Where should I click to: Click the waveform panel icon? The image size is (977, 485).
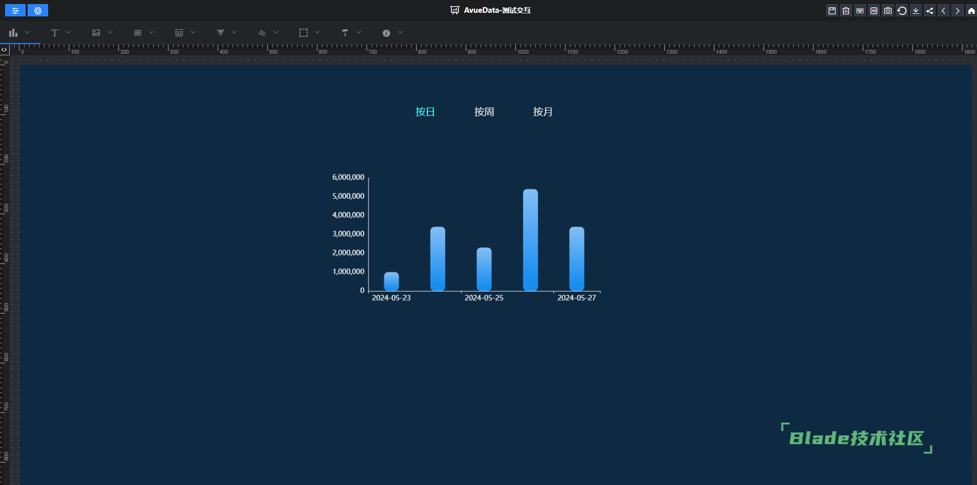[874, 10]
